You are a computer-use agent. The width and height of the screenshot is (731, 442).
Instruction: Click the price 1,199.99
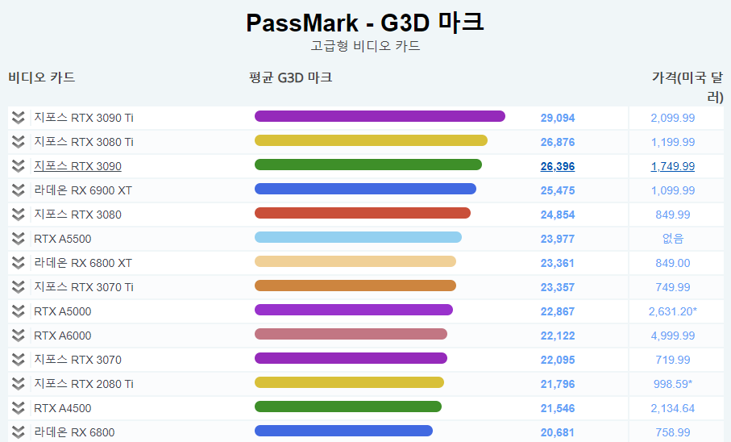click(673, 142)
